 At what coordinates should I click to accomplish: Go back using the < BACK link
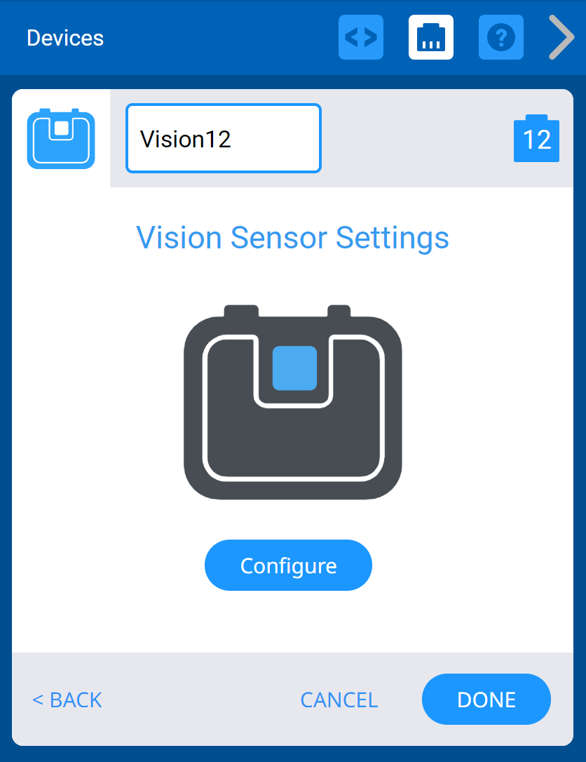(67, 700)
